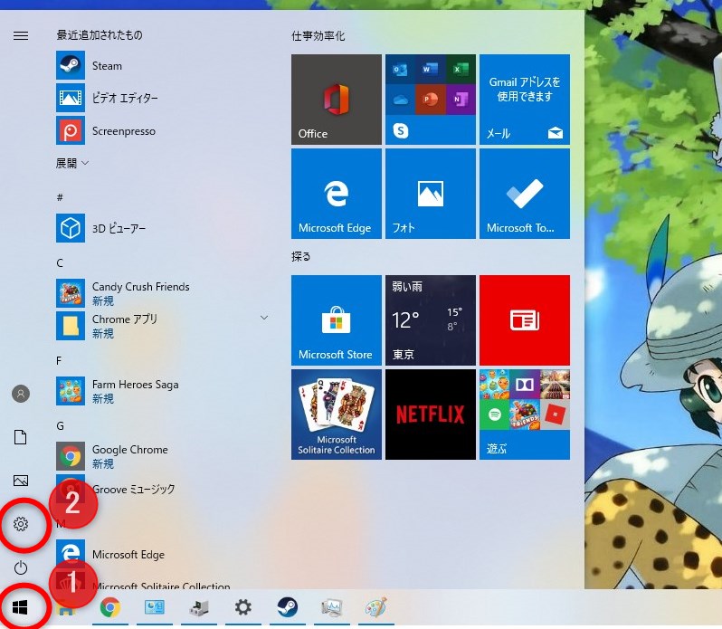Switch to Steam on the taskbar
Screen dimensions: 722x629
[x=288, y=607]
